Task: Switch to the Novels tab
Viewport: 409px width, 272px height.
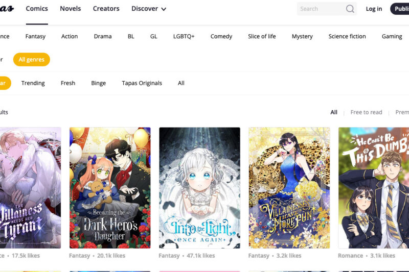Action: coord(71,9)
